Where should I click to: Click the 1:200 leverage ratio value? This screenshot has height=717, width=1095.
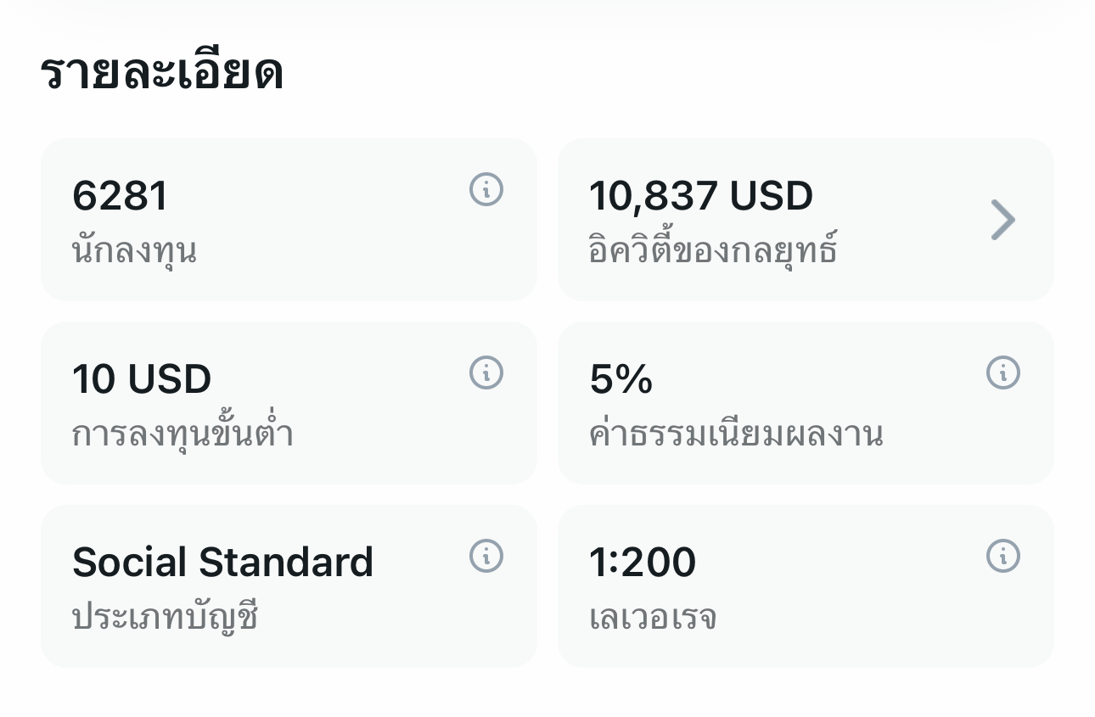pyautogui.click(x=643, y=563)
